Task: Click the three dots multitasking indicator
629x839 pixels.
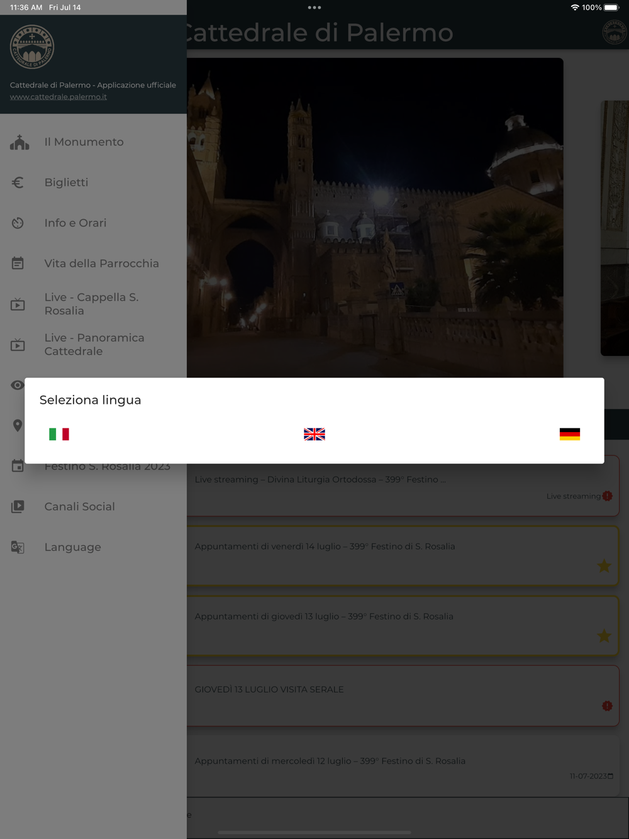Action: [x=314, y=8]
